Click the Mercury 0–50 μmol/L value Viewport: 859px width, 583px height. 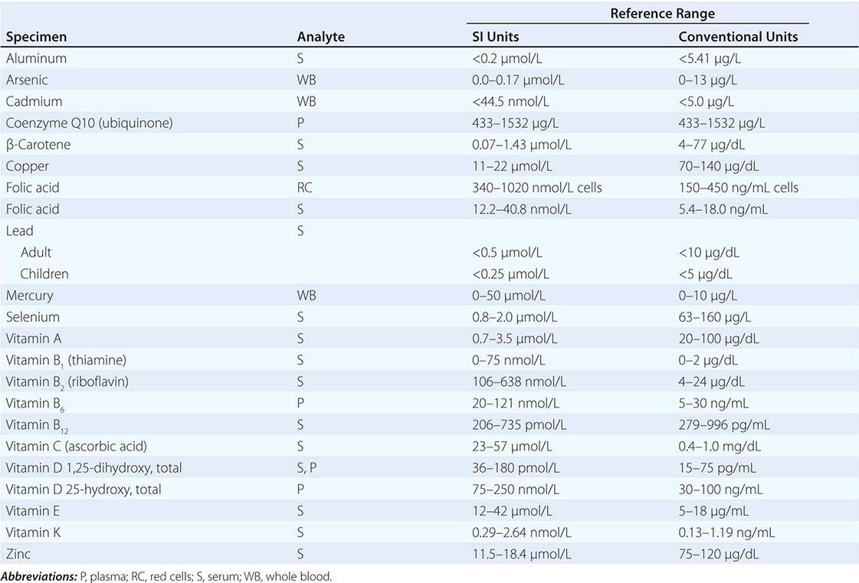pyautogui.click(x=505, y=295)
